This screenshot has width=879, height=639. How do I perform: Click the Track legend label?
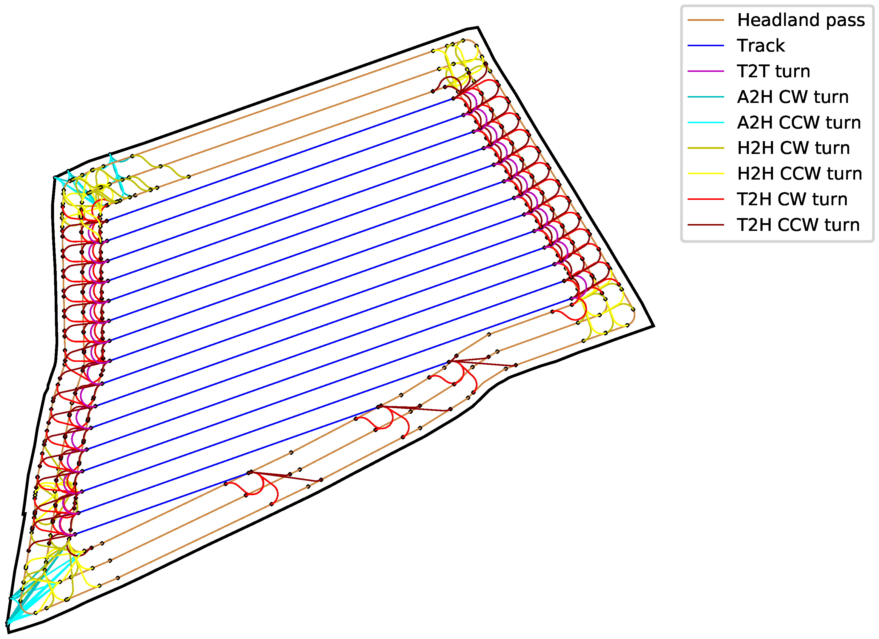pyautogui.click(x=760, y=46)
